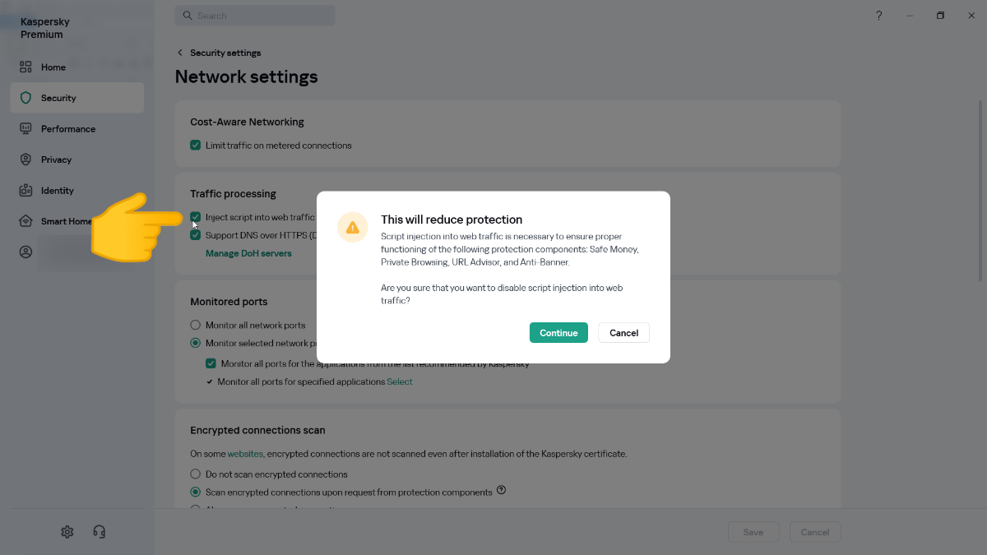Screen dimensions: 987x555
Task: Go back via Security settings chevron
Action: point(180,53)
